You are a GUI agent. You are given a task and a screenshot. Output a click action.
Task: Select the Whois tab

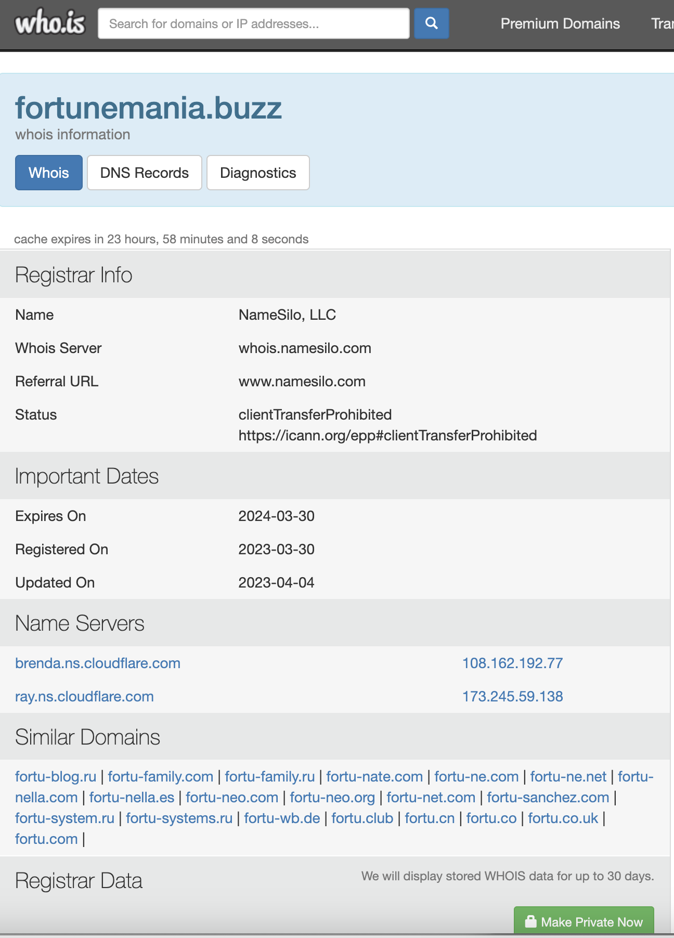point(49,173)
